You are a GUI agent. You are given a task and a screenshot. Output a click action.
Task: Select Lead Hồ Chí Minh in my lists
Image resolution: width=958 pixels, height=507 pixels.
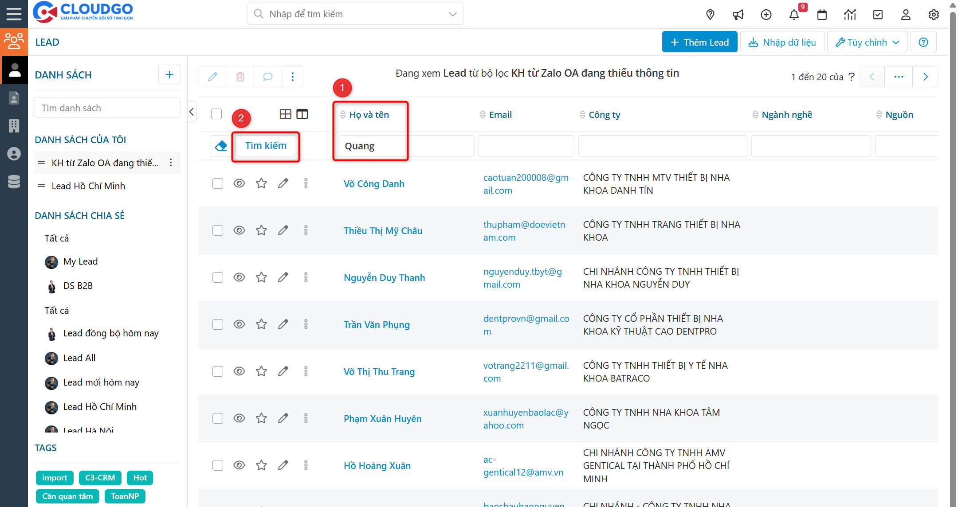click(x=88, y=186)
